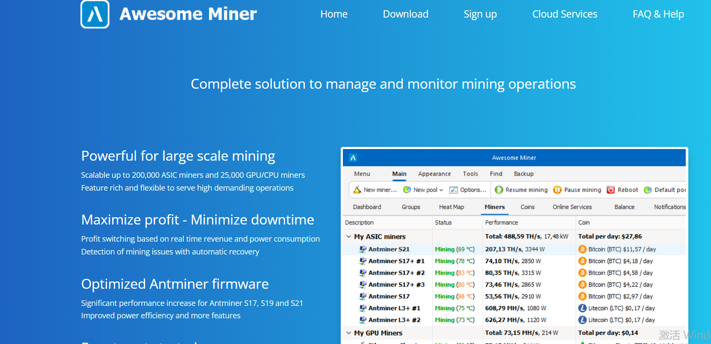Click the miner icon beside Antminer S21
Screen dimensions: 711x344
point(363,249)
